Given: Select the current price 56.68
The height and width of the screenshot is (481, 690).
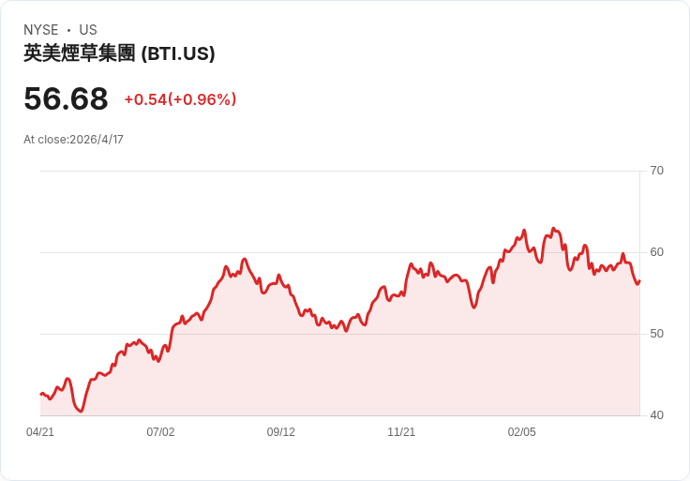Looking at the screenshot, I should tap(66, 98).
